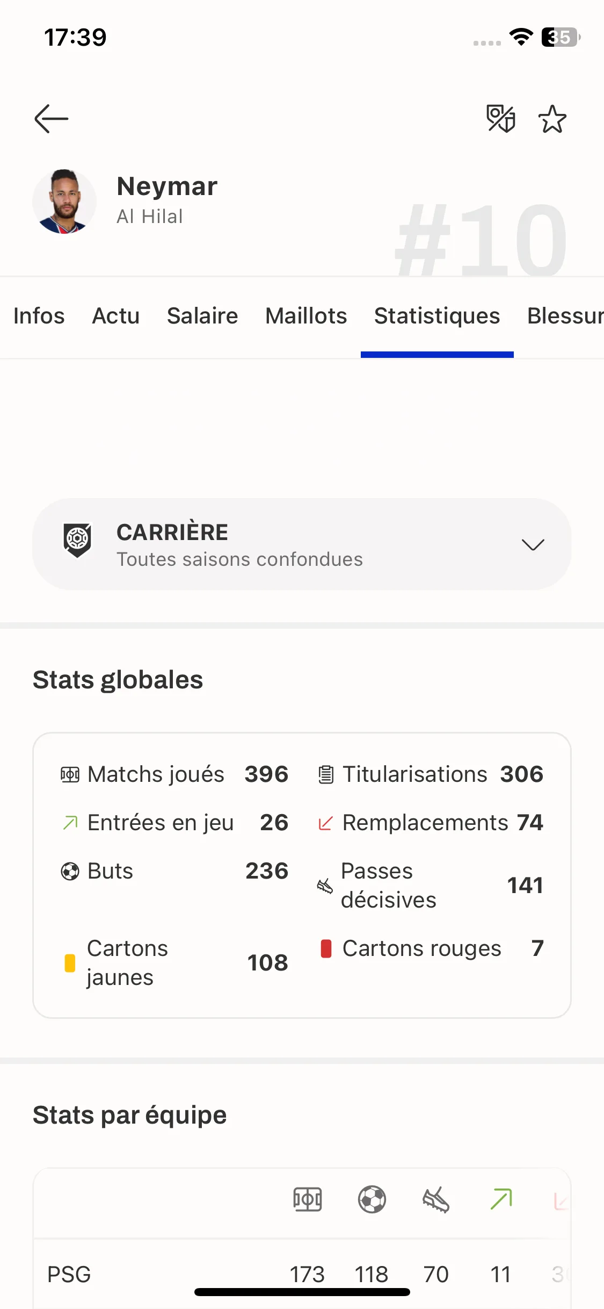Tap the Buts stat with value 236
The height and width of the screenshot is (1309, 604).
(174, 871)
